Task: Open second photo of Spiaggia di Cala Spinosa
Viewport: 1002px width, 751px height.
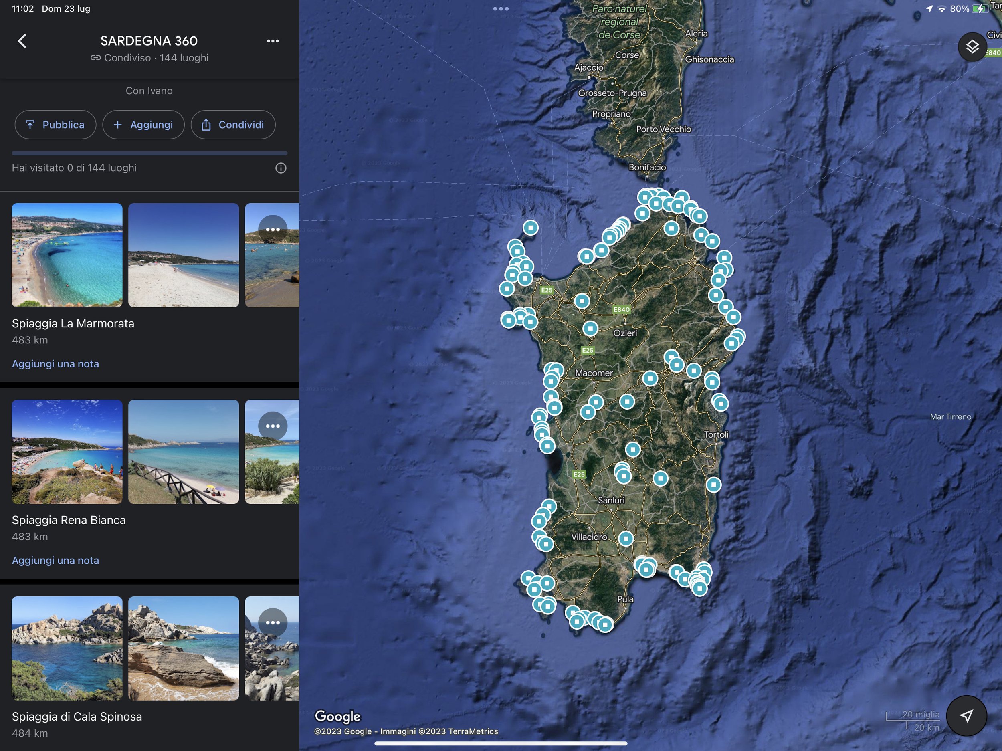Action: 184,648
